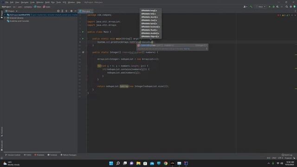Click company breadcrumb in navigation bar

click(28, 6)
